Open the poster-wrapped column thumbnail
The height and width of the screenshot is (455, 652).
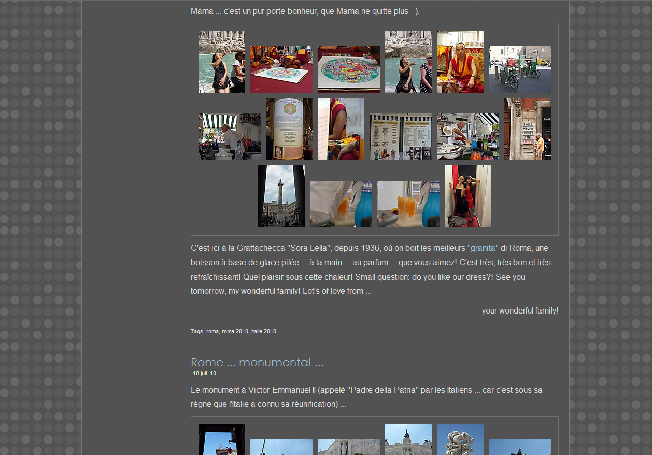click(289, 129)
